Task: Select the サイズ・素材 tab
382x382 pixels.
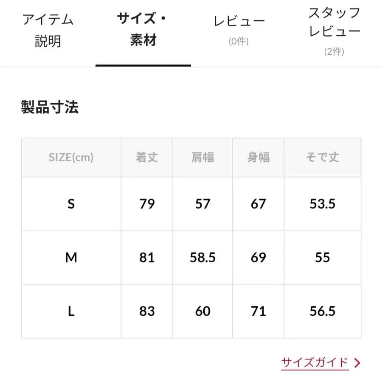Action: pos(143,30)
